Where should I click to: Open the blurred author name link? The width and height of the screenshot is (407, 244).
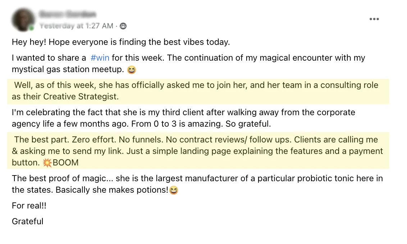pyautogui.click(x=68, y=14)
